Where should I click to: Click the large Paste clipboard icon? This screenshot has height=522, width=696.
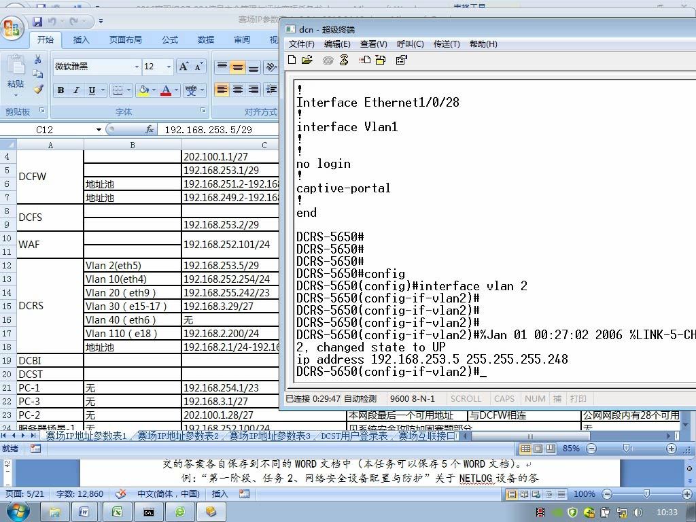(16, 66)
